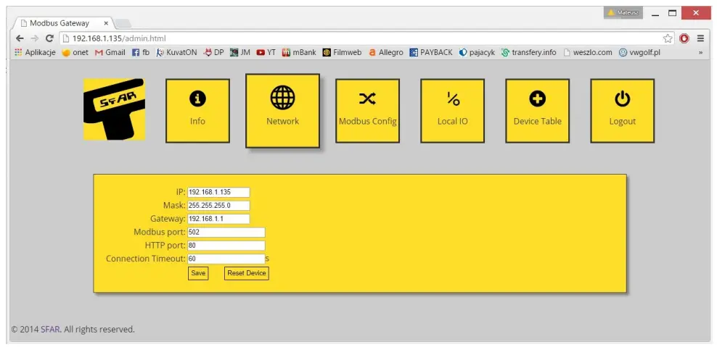Reload the page with refresh icon
The width and height of the screenshot is (717, 347).
point(49,38)
